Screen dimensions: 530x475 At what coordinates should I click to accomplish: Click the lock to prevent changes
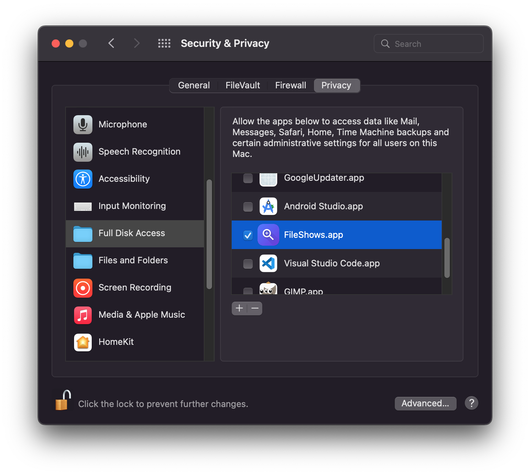tap(63, 401)
